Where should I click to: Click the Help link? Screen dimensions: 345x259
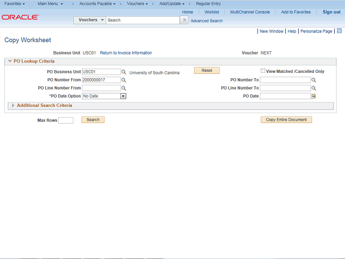click(x=292, y=31)
